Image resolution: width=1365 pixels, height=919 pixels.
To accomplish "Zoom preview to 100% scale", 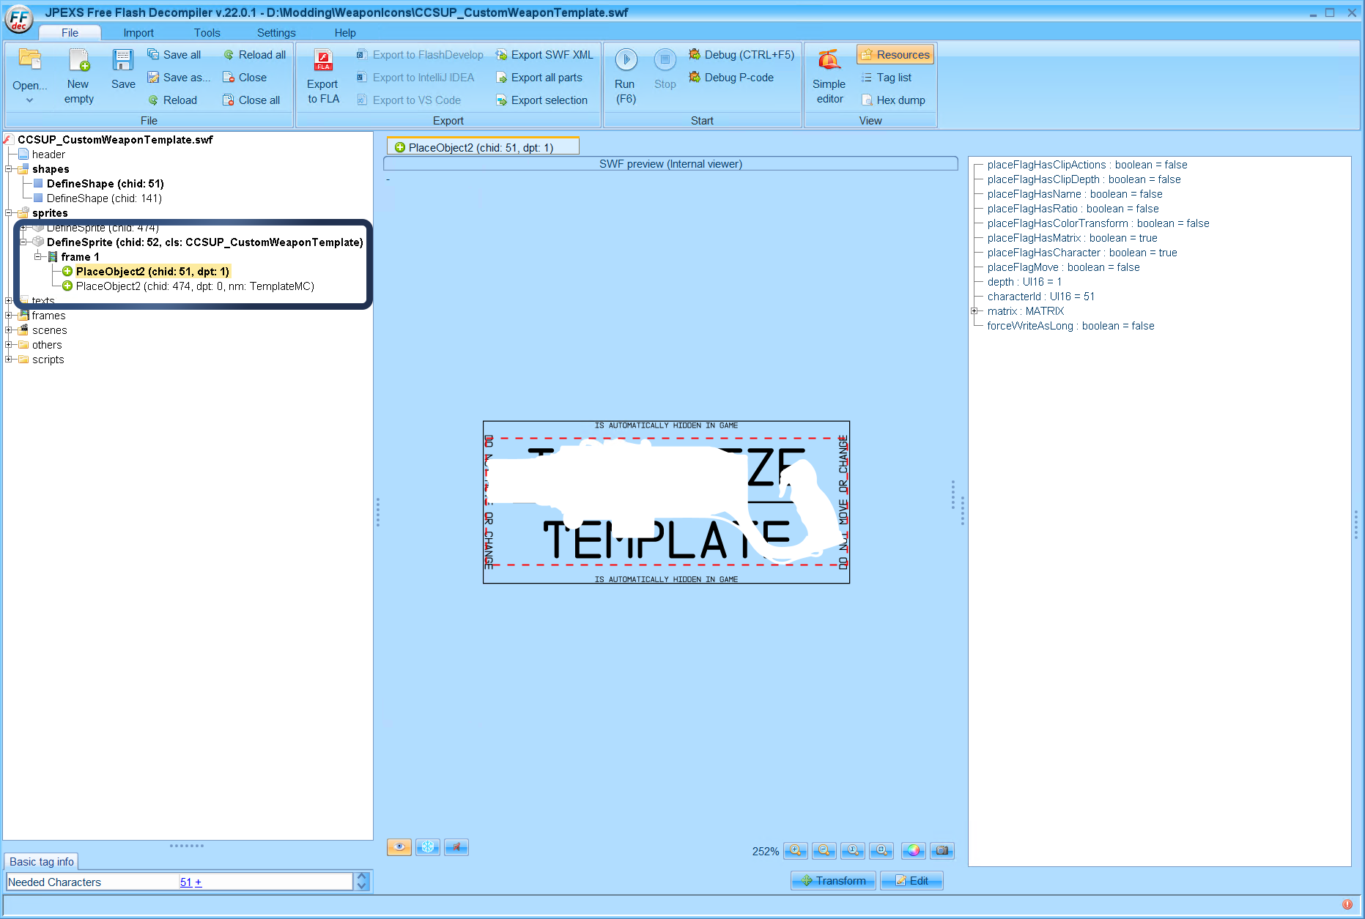I will (853, 851).
